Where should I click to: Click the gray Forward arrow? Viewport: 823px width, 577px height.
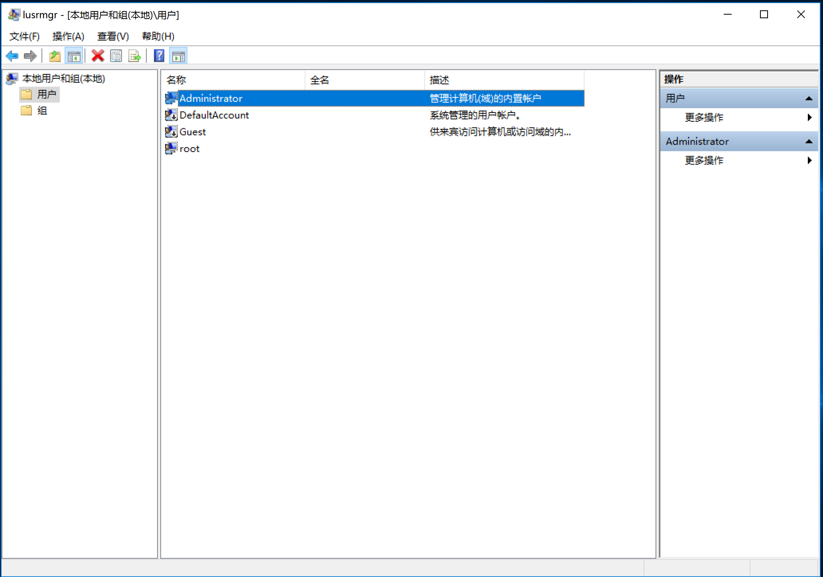tap(30, 56)
